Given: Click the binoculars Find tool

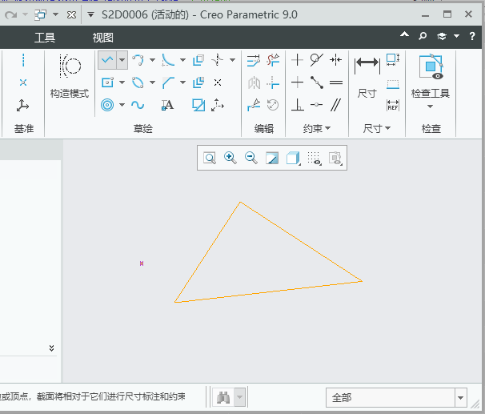Looking at the screenshot, I should (223, 397).
